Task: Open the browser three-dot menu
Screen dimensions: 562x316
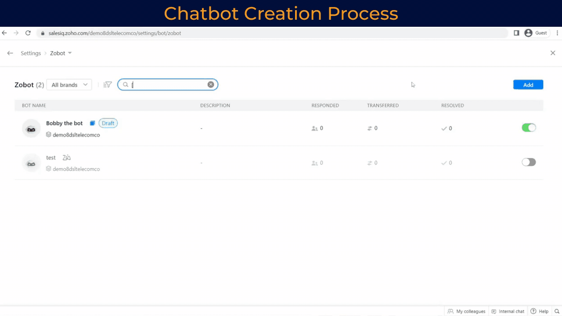Action: pos(557,33)
